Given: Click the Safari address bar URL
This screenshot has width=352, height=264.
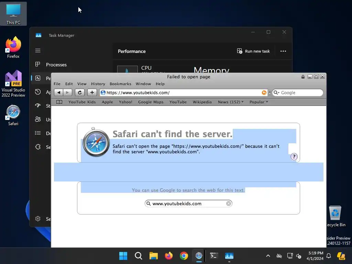Looking at the screenshot, I should pyautogui.click(x=138, y=92).
